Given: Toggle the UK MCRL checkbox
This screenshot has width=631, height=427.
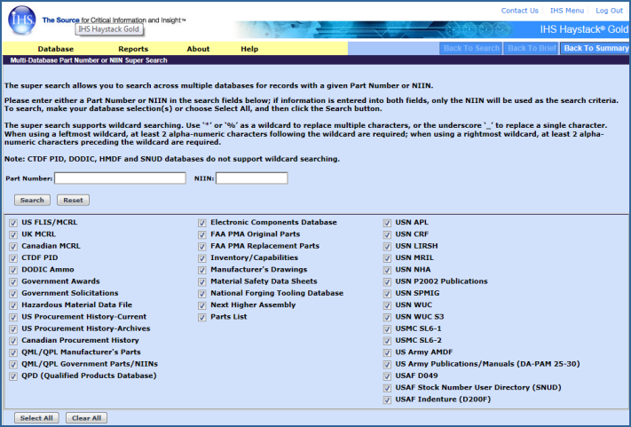Looking at the screenshot, I should tap(13, 234).
